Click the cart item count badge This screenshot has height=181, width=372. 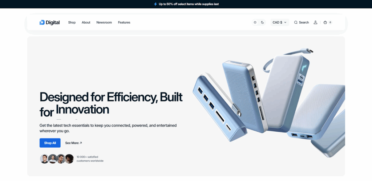(330, 22)
